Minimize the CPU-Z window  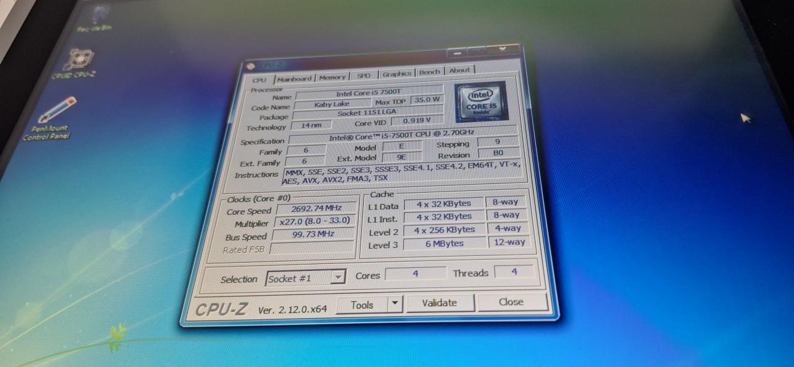pos(457,54)
